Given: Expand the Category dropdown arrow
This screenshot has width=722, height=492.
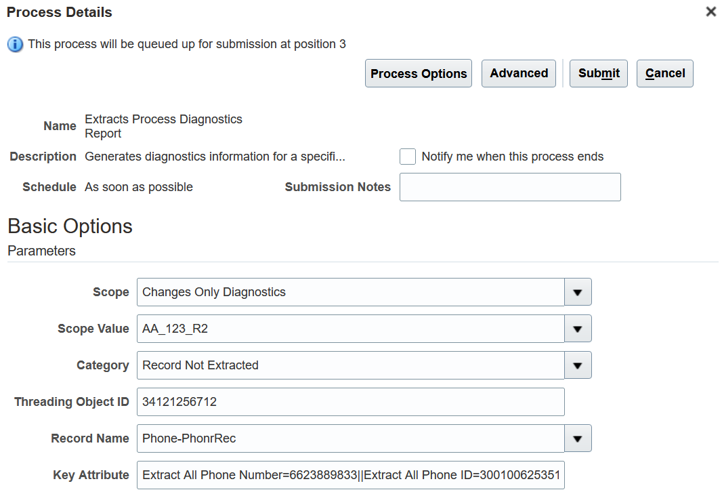Looking at the screenshot, I should pyautogui.click(x=578, y=365).
